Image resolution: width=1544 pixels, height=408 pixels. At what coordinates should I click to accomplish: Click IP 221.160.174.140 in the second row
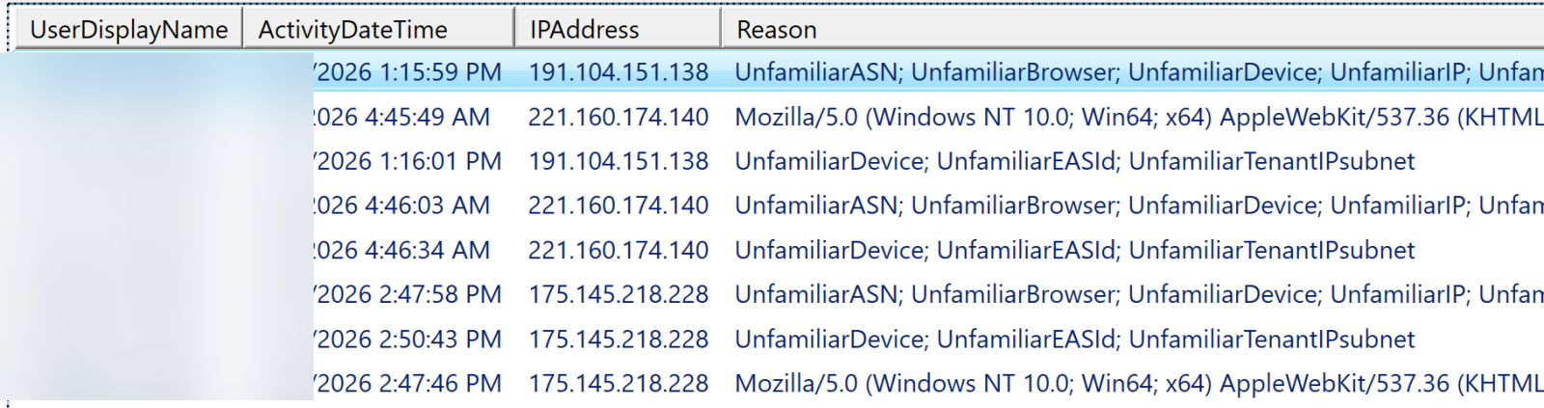pos(619,117)
